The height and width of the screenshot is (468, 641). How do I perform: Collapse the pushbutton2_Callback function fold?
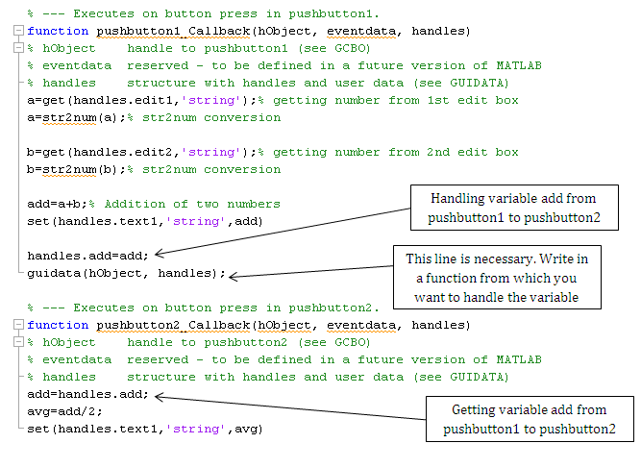[18, 325]
